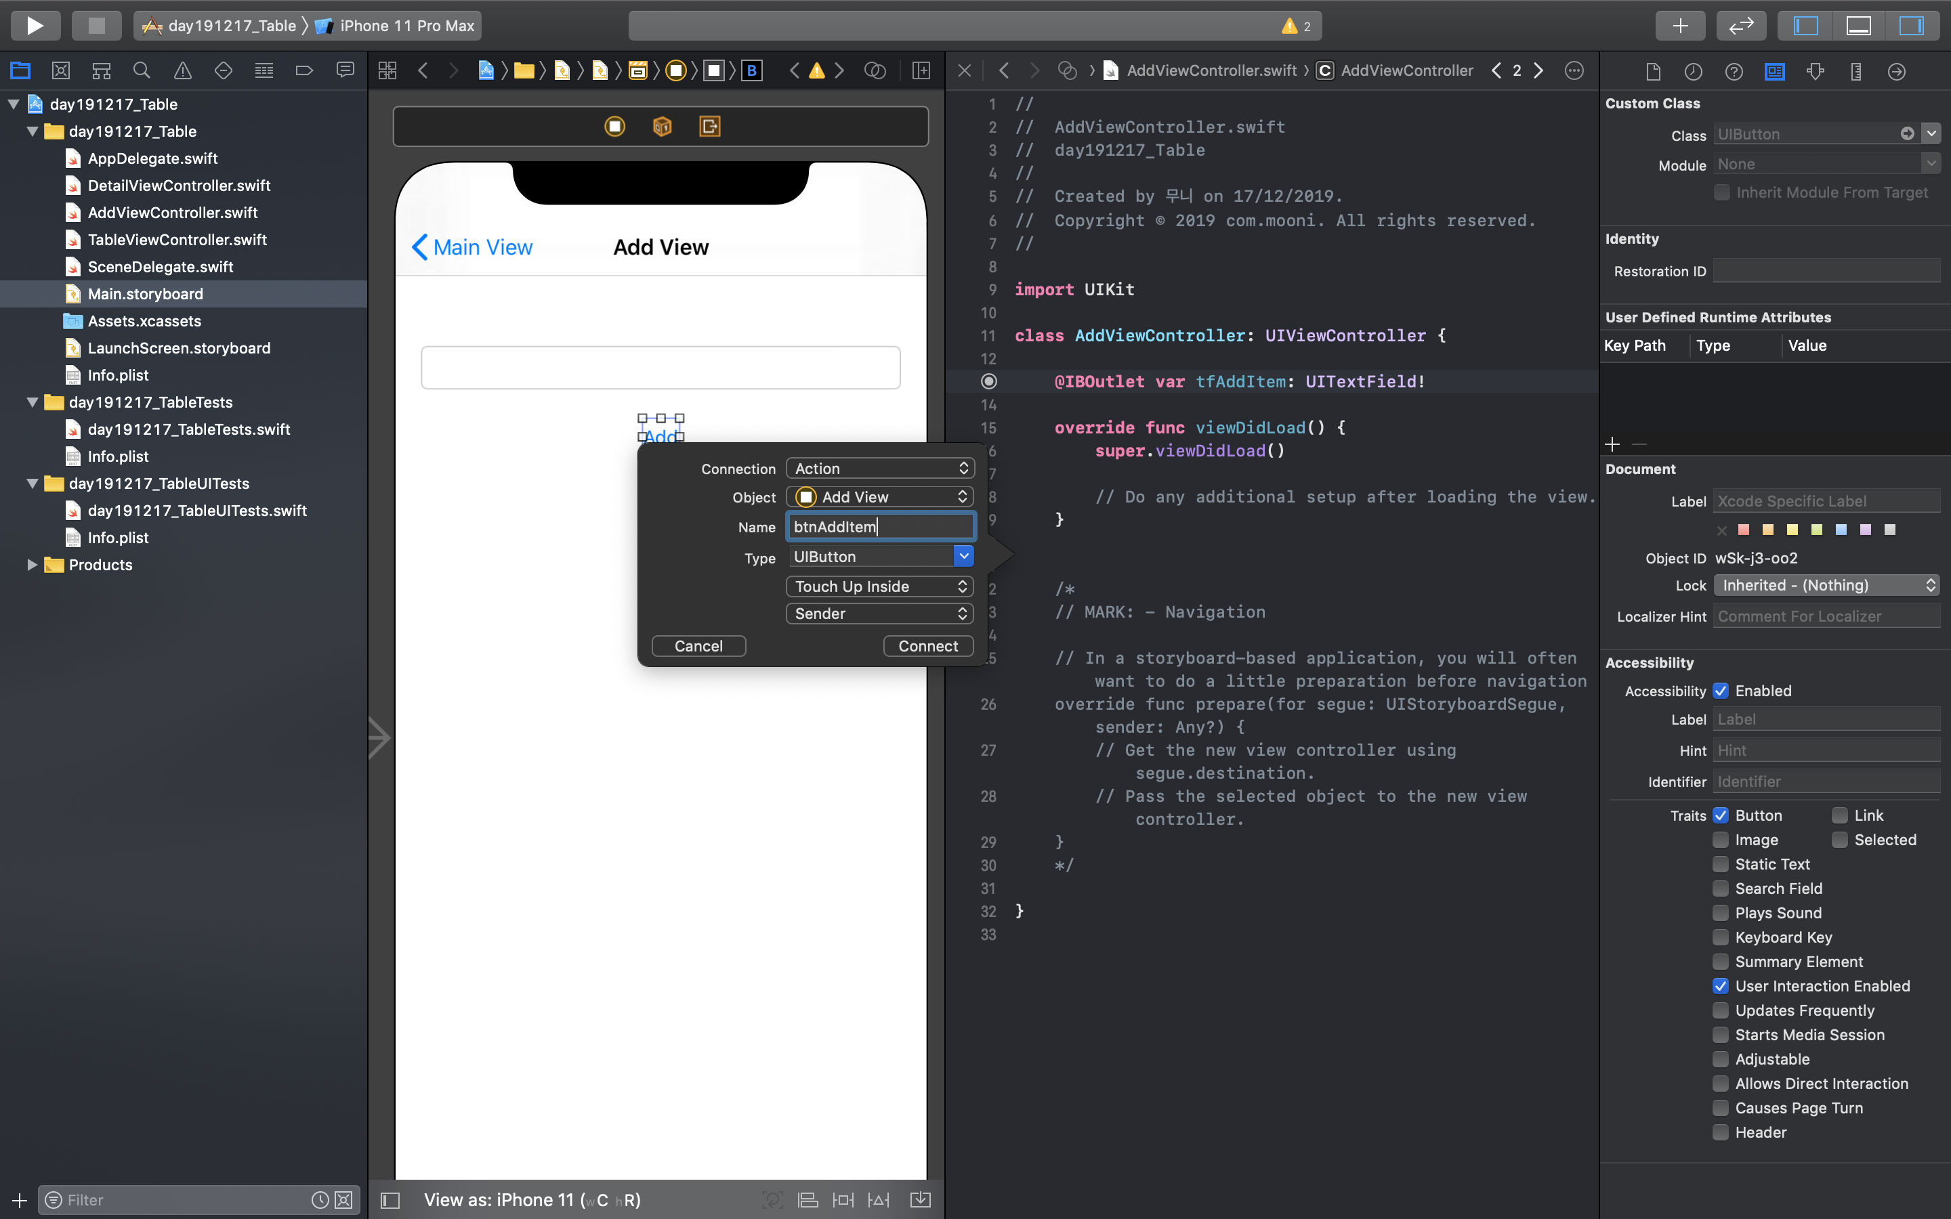1951x1219 pixels.
Task: Show the Attributes inspector icon
Action: click(x=1815, y=71)
